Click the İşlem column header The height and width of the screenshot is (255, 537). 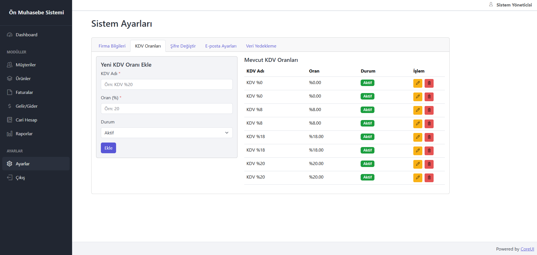coord(419,71)
